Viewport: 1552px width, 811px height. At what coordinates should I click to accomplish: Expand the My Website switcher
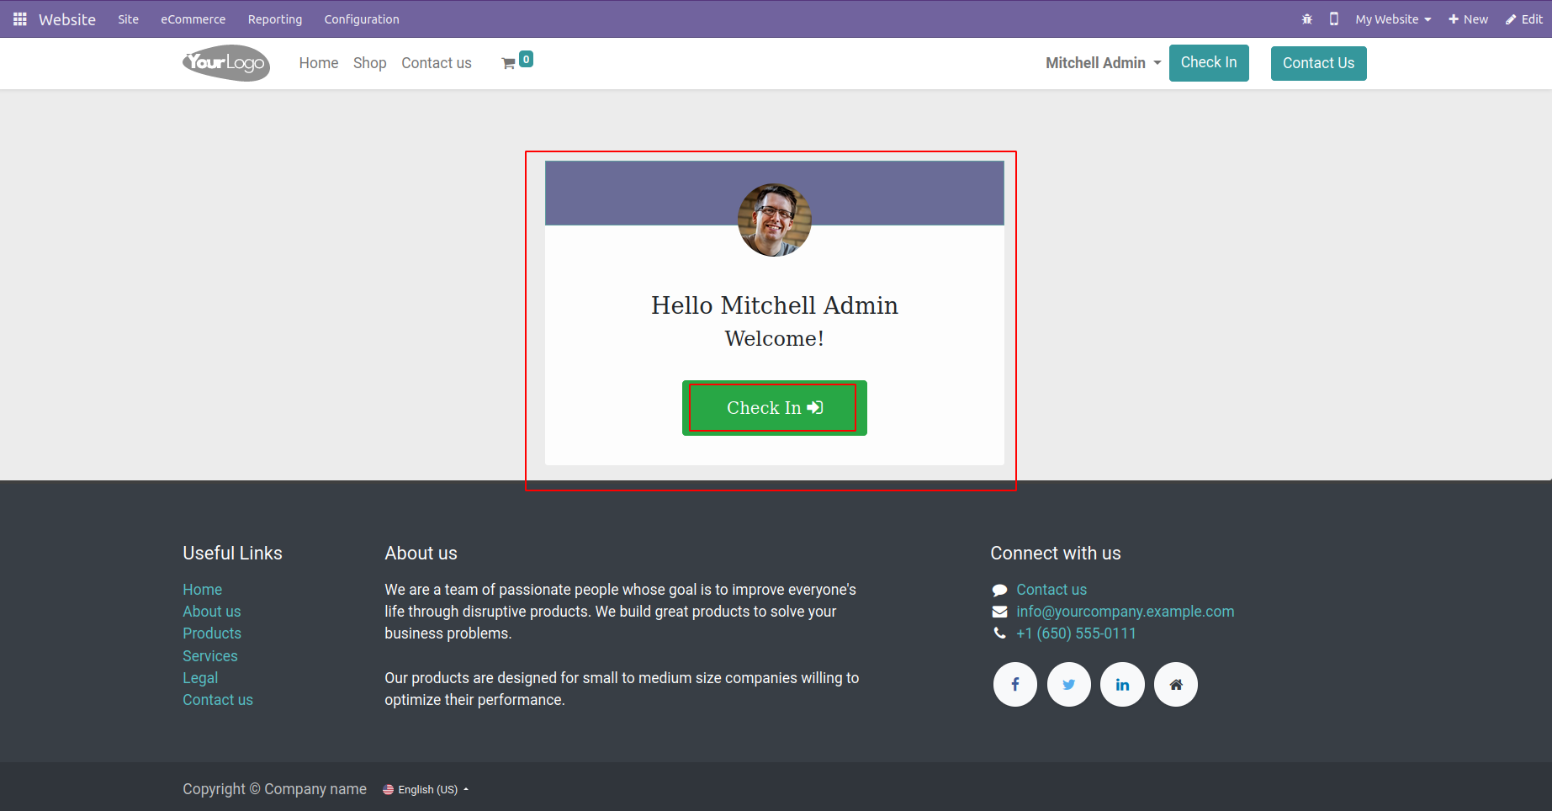(1393, 19)
